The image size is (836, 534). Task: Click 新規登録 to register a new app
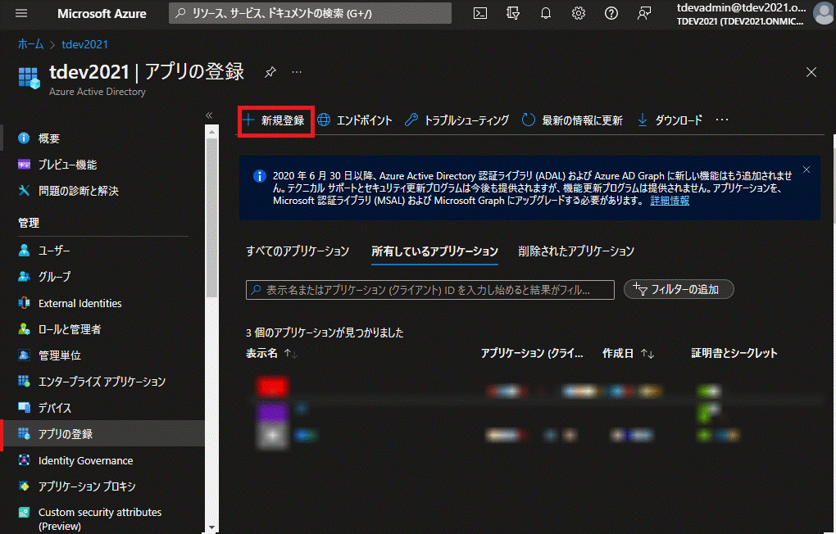click(274, 120)
